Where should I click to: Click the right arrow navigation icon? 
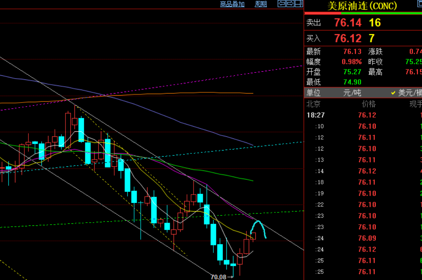290,4
